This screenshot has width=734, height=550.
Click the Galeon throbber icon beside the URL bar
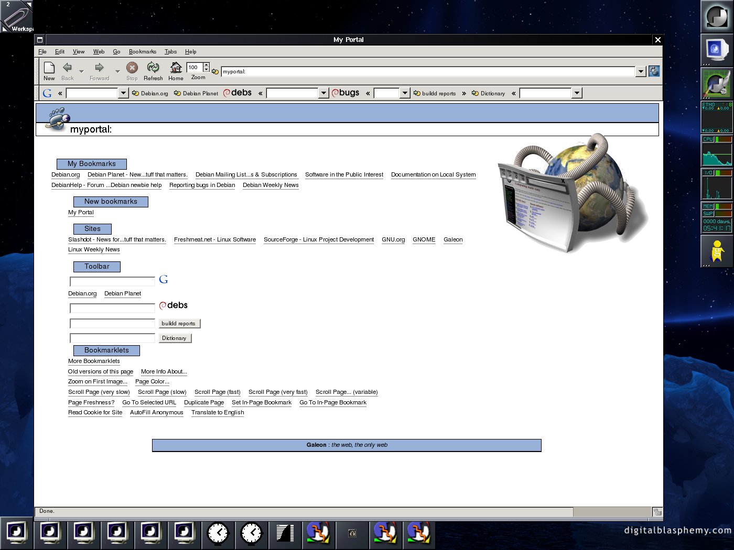point(654,71)
